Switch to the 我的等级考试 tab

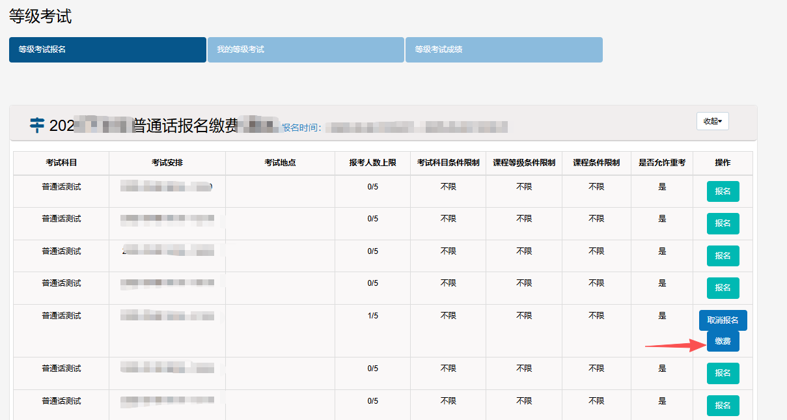(x=306, y=49)
